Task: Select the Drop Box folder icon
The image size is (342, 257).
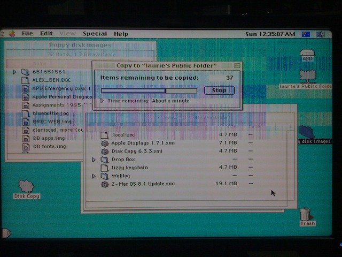Action: [x=105, y=160]
